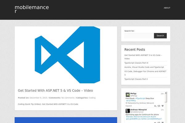185x123 pixels.
Task: Open Aurelia, Visual Studio Code and TypeScript post
Action: point(144,67)
